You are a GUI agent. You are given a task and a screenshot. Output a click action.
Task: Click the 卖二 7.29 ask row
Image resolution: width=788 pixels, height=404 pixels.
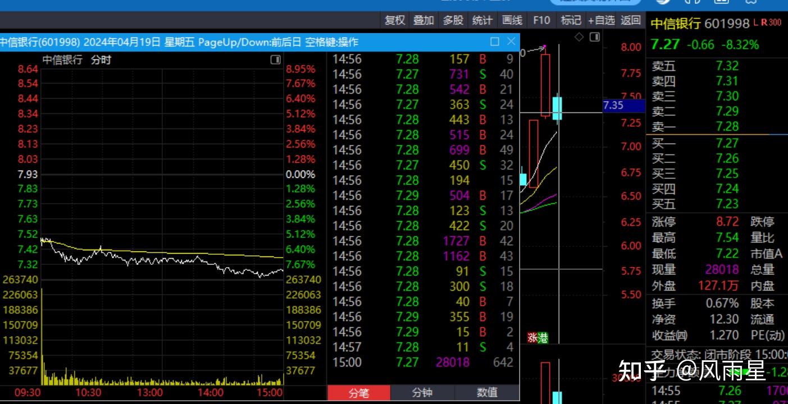coord(717,112)
